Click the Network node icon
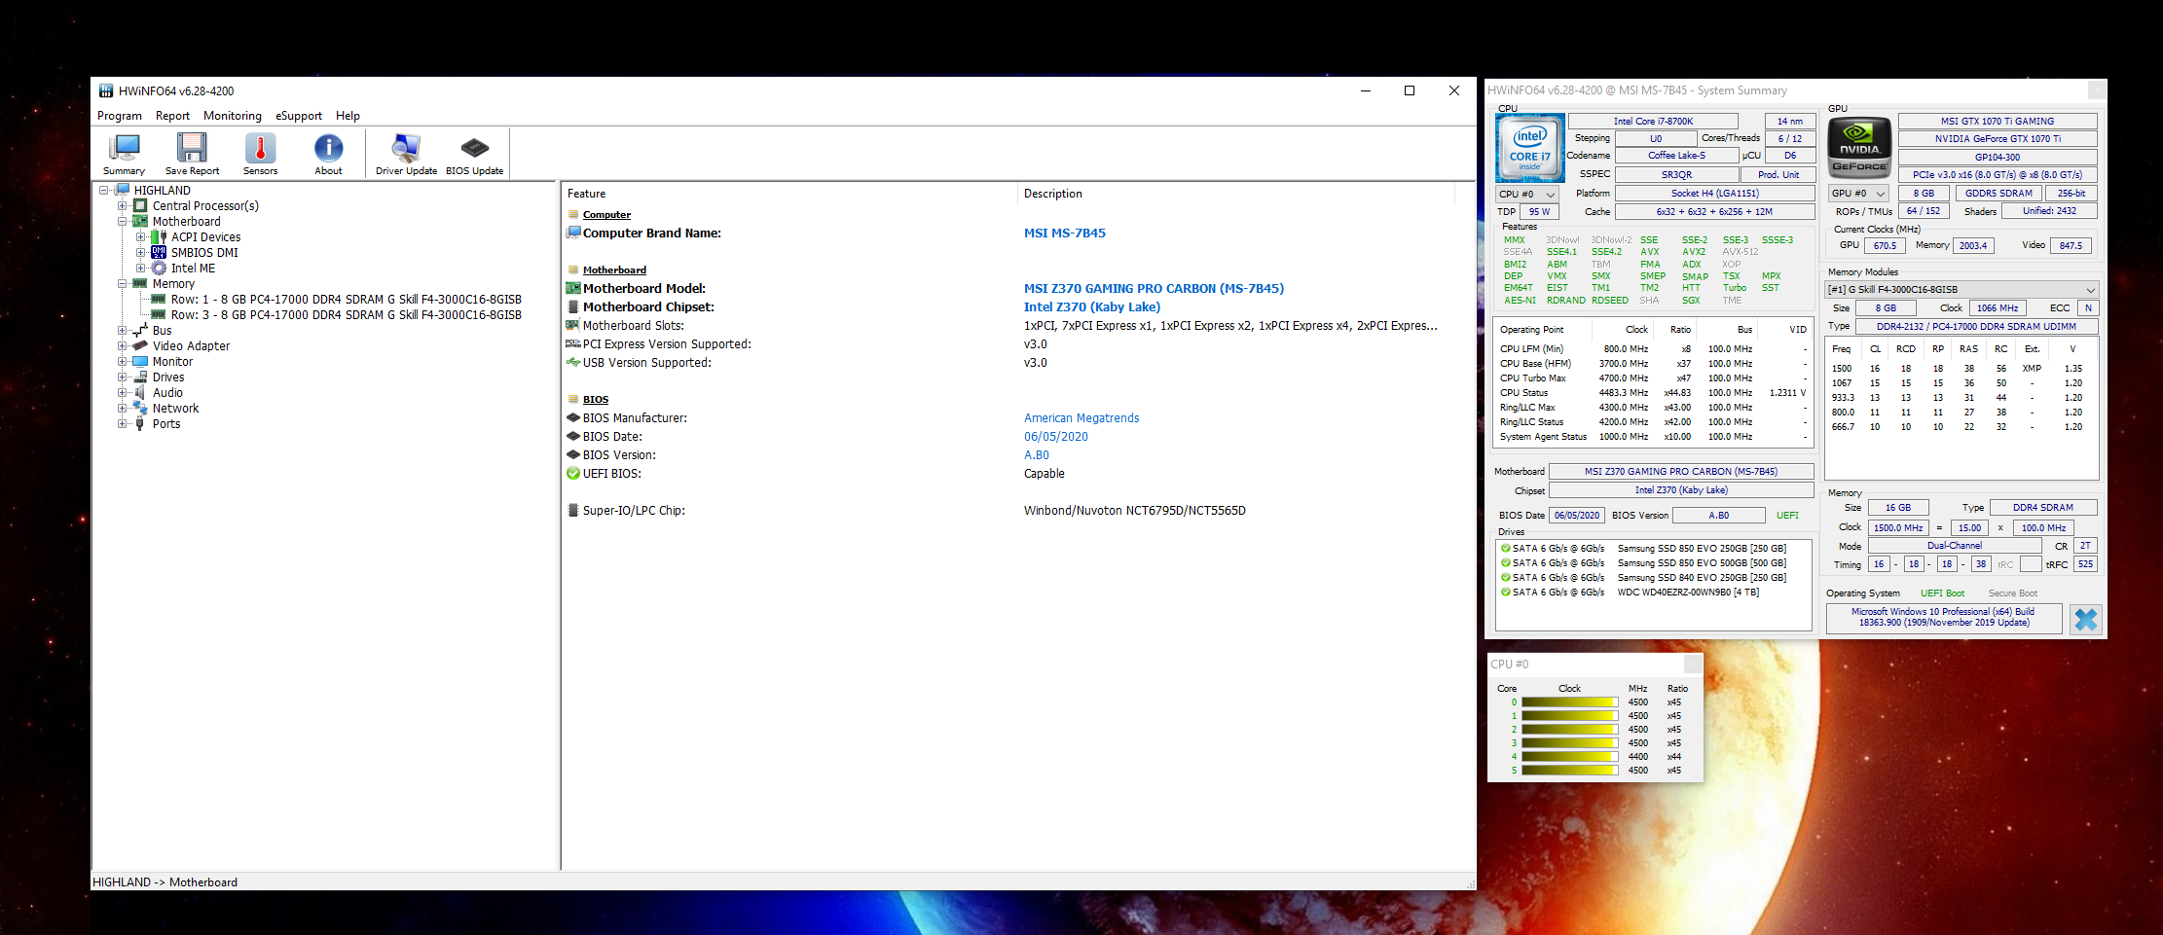The height and width of the screenshot is (935, 2163). pyautogui.click(x=140, y=408)
